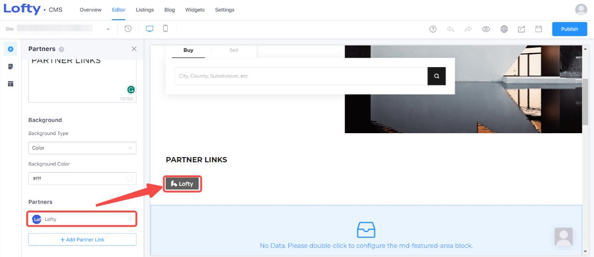Show Partners panel help tooltip icon
Image resolution: width=594 pixels, height=257 pixels.
pyautogui.click(x=62, y=49)
